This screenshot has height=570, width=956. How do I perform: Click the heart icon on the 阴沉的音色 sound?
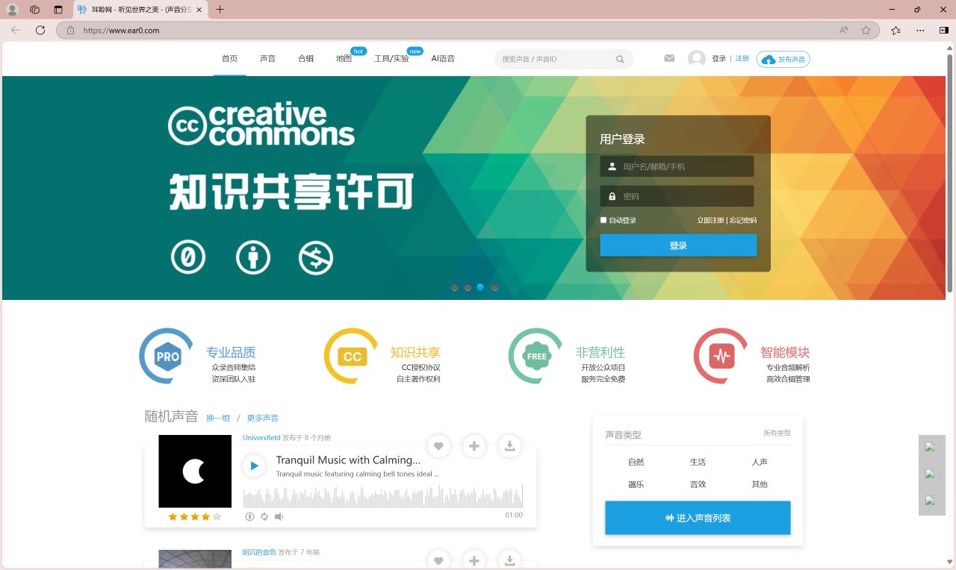point(438,561)
